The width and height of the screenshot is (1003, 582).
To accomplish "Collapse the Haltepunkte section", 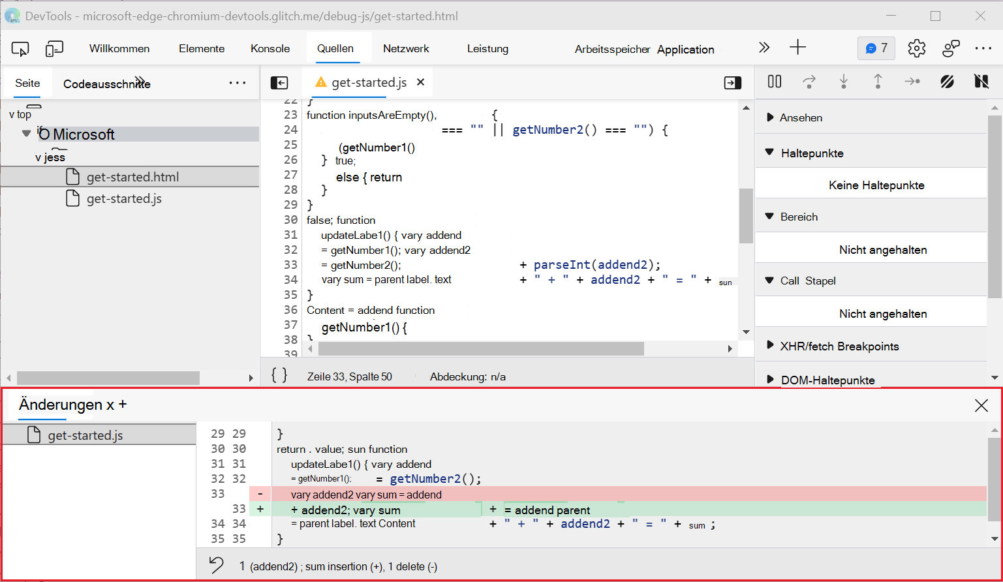I will pyautogui.click(x=812, y=153).
